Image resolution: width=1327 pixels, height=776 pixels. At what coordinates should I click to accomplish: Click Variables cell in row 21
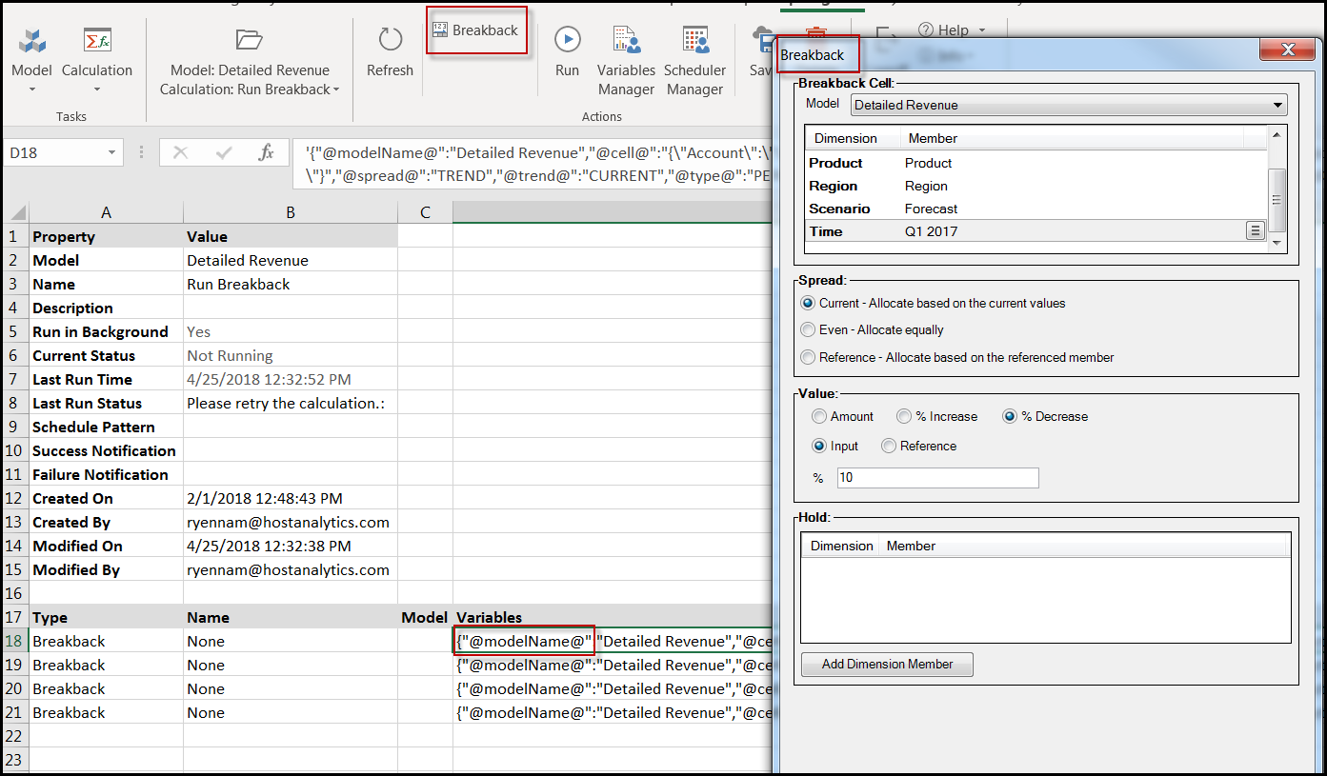coord(613,712)
